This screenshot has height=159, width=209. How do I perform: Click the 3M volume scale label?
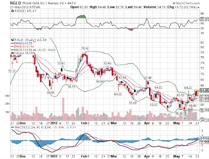click(x=7, y=96)
